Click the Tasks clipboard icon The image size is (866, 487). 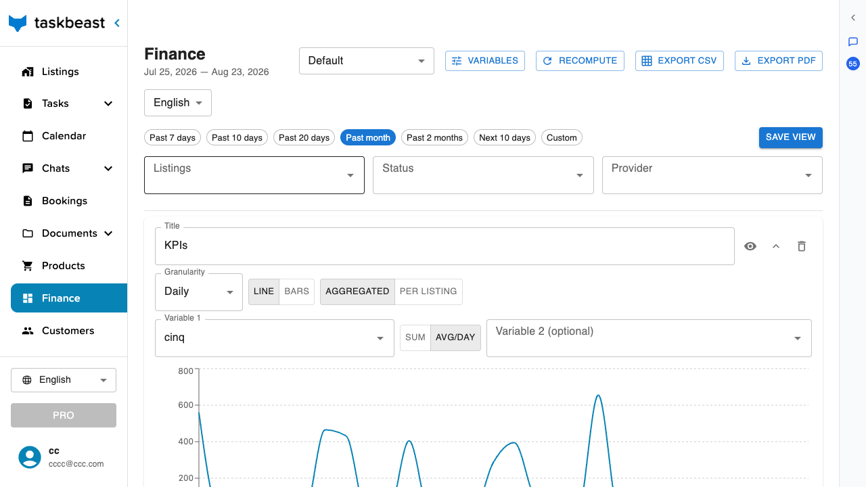pos(28,103)
